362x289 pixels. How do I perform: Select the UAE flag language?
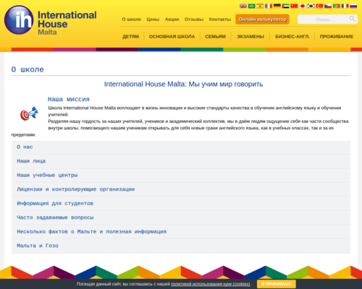[285, 6]
